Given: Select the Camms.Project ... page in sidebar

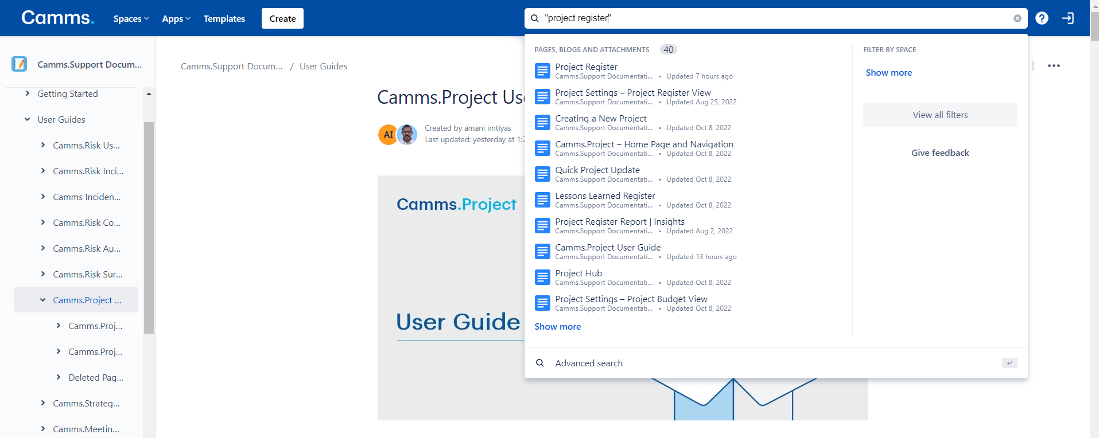Looking at the screenshot, I should click(x=87, y=300).
